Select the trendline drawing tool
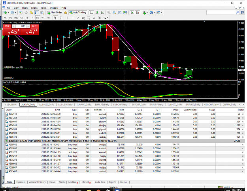 tap(78, 18)
